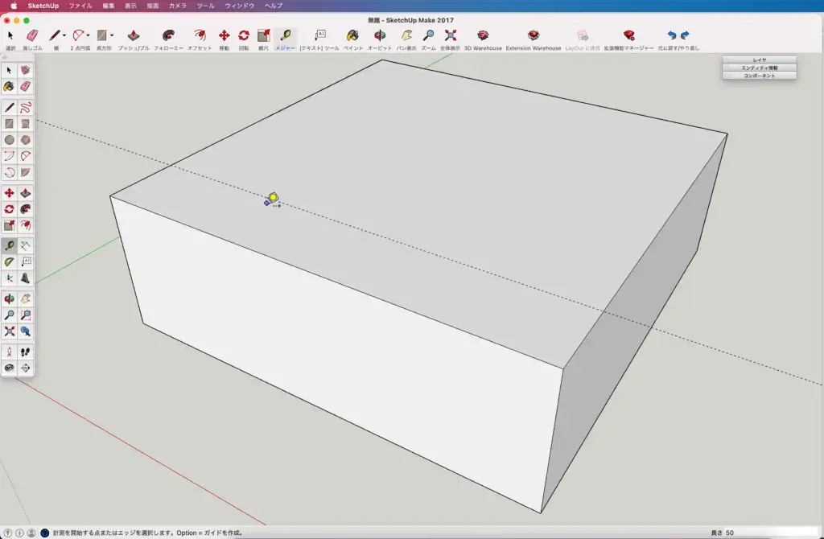824x539 pixels.
Task: Open the 編集 menu
Action: [109, 6]
